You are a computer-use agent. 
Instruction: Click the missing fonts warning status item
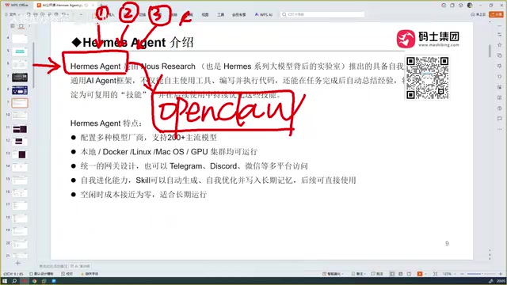pyautogui.click(x=90, y=274)
